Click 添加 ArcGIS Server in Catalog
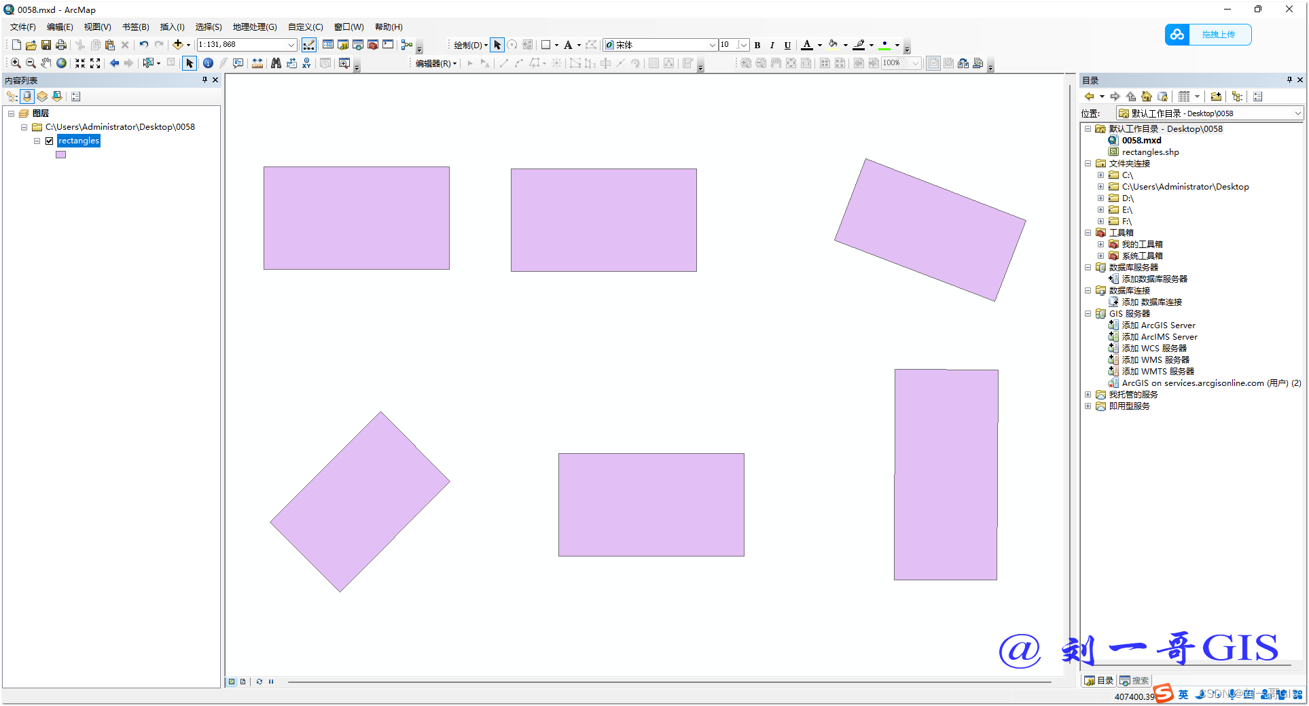The height and width of the screenshot is (706, 1309). tap(1158, 325)
